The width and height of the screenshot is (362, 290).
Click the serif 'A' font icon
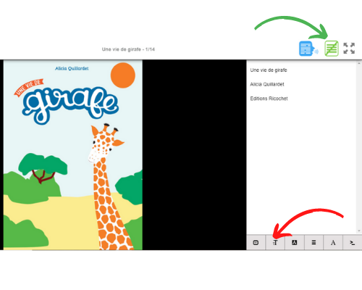[333, 242]
